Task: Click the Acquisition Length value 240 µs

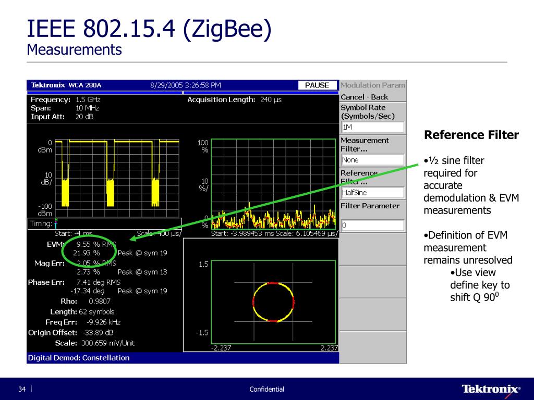Action: click(x=271, y=99)
